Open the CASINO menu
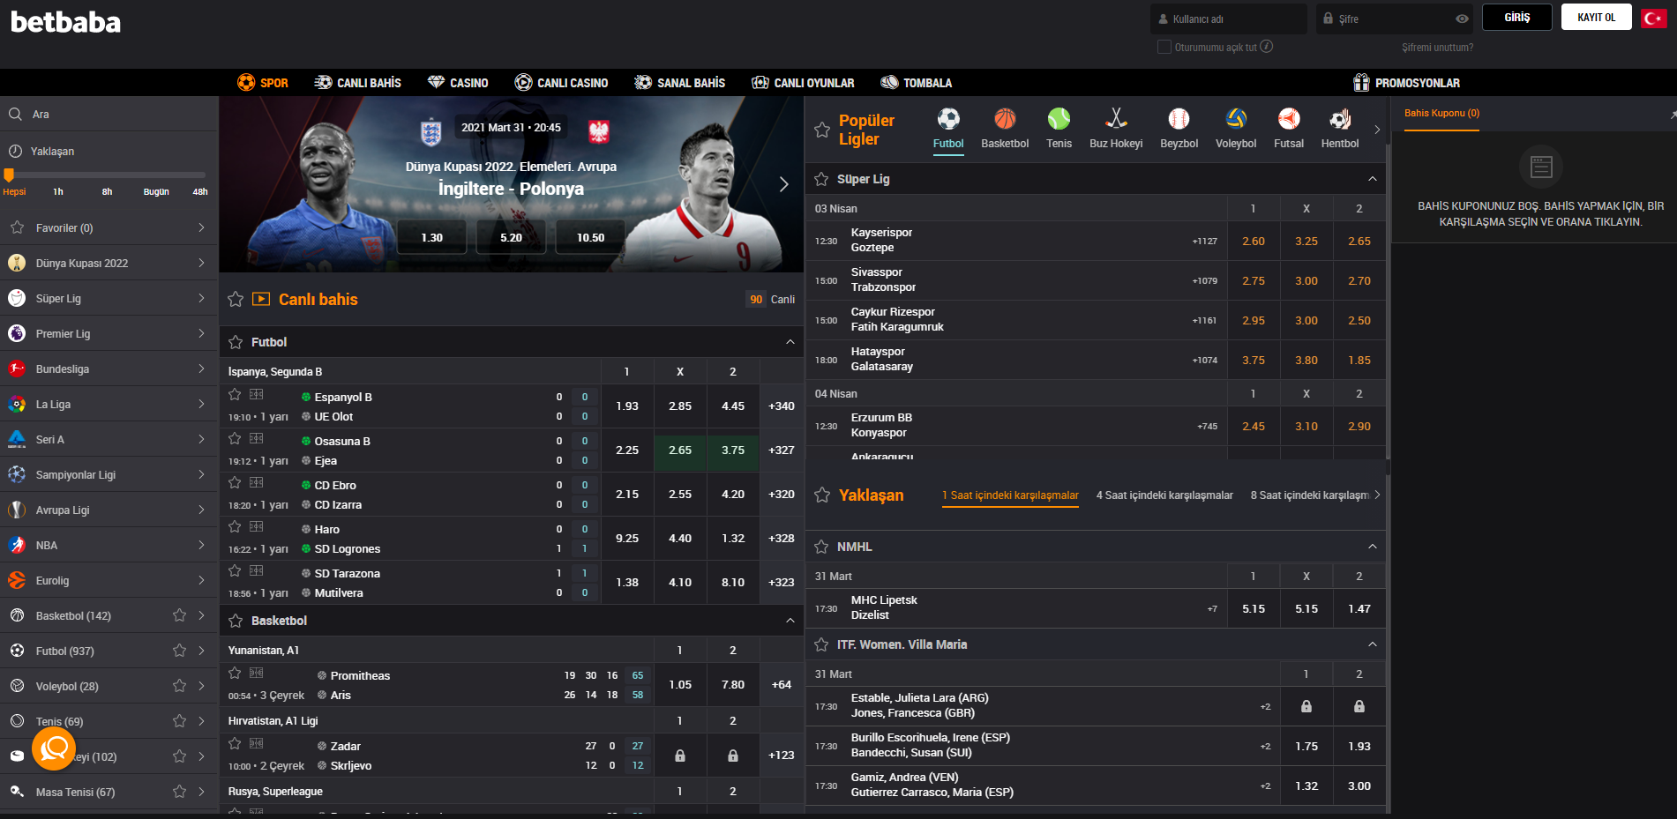The width and height of the screenshot is (1677, 819). [458, 83]
